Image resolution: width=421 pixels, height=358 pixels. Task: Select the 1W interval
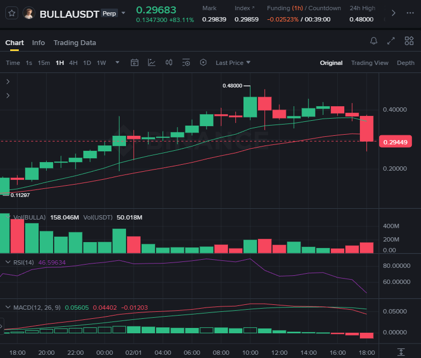point(101,63)
